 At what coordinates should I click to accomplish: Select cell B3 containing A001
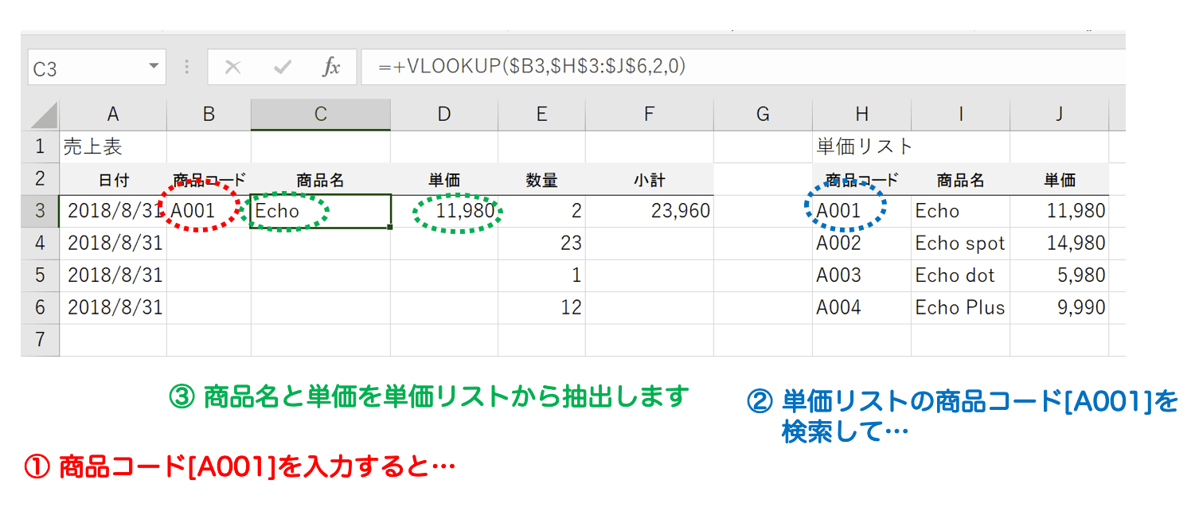[x=209, y=211]
